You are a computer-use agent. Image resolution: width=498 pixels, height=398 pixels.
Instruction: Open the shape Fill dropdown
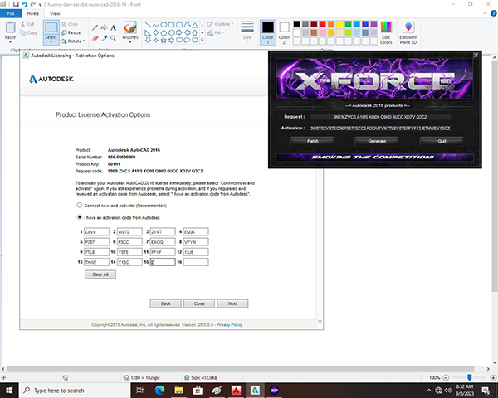[x=216, y=32]
